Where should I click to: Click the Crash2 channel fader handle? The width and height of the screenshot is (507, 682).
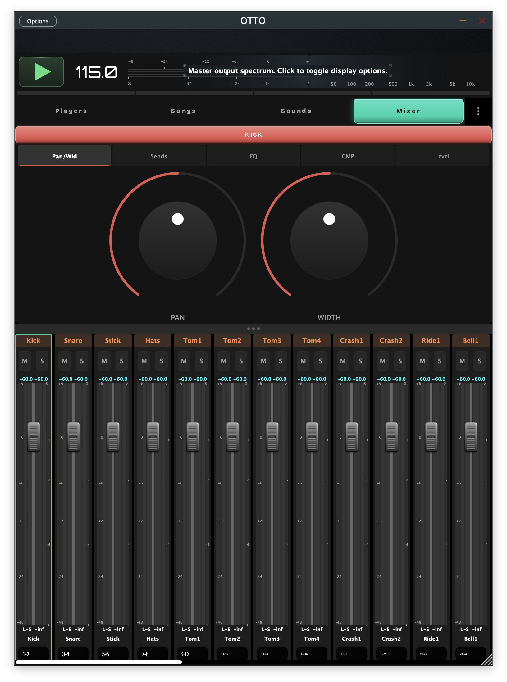[x=391, y=437]
